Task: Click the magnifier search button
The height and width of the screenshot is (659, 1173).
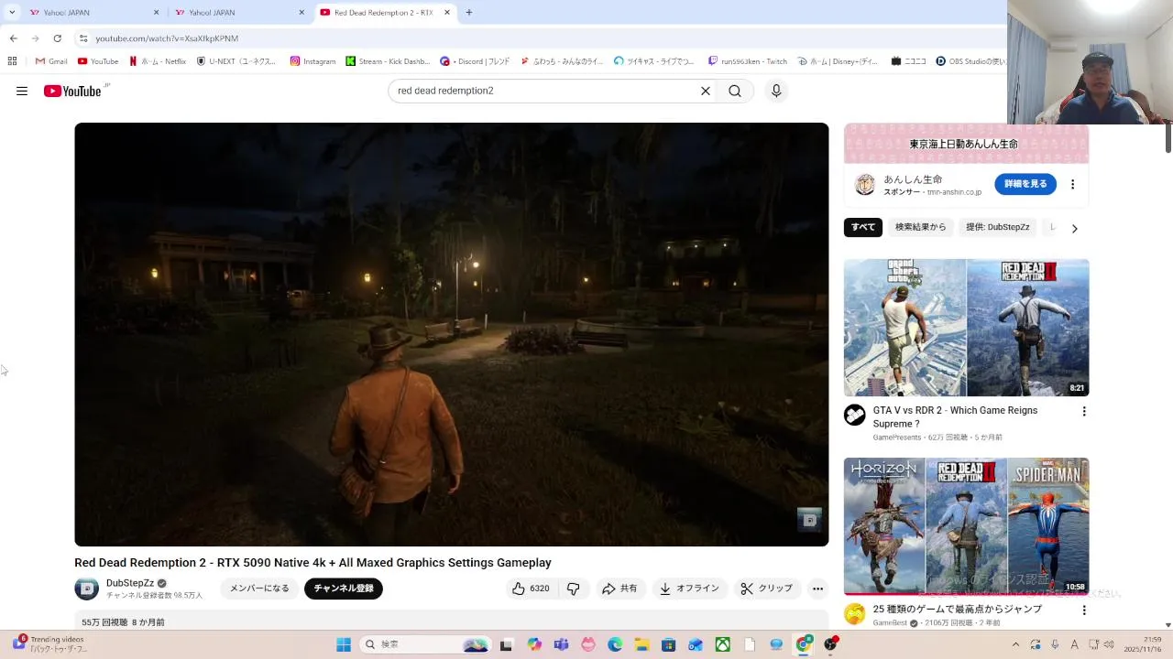Action: pyautogui.click(x=735, y=91)
